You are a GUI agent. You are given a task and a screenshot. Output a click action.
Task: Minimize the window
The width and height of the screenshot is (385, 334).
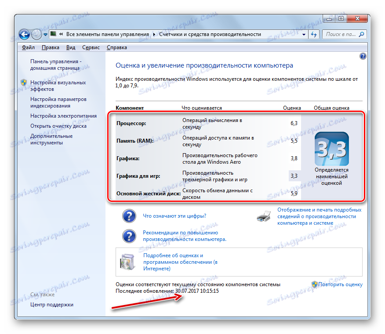coord(329,18)
